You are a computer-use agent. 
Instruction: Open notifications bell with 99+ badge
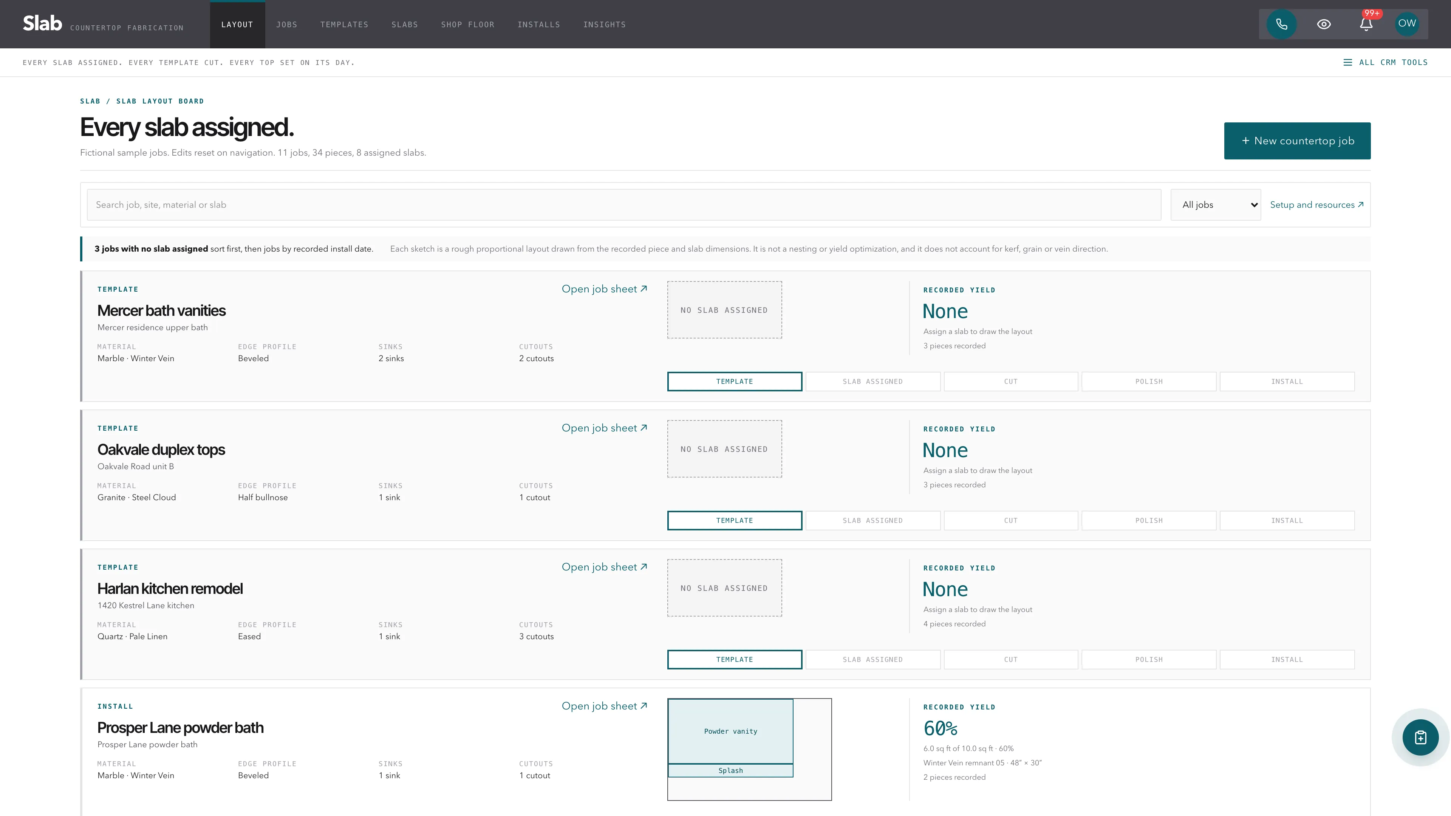(x=1366, y=24)
